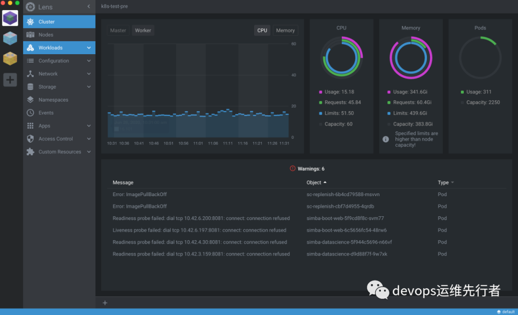Open pod simba-boot-web-6c5656fc54-48rw6
The width and height of the screenshot is (518, 315).
[x=347, y=230]
